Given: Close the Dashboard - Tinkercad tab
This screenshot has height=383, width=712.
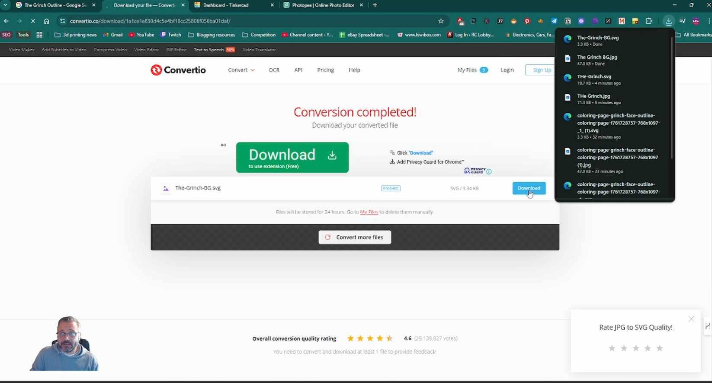Looking at the screenshot, I should tap(272, 5).
